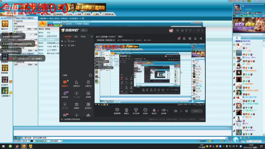Toggle visibility of 全屏 1 source
The width and height of the screenshot is (265, 149).
[x=62, y=45]
